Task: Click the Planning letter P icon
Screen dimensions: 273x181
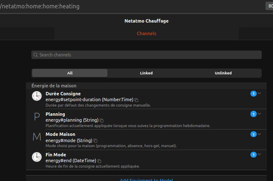Action: (x=37, y=117)
